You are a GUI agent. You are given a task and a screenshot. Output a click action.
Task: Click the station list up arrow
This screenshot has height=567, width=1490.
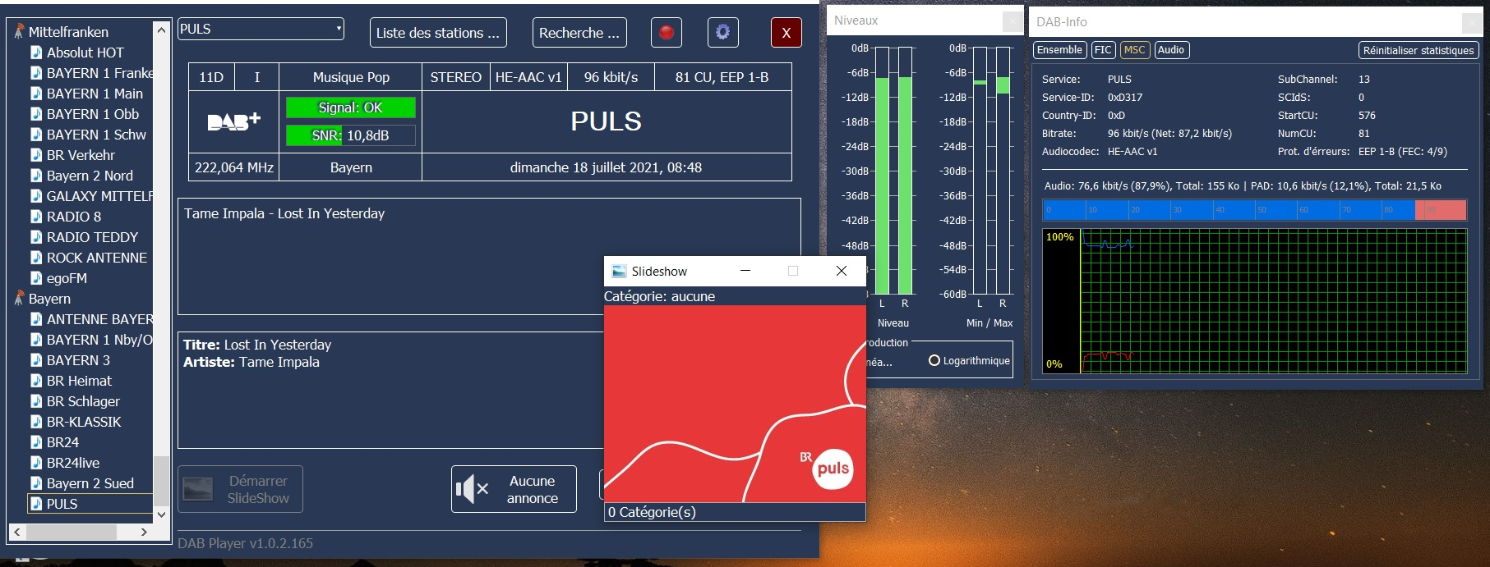pyautogui.click(x=161, y=30)
